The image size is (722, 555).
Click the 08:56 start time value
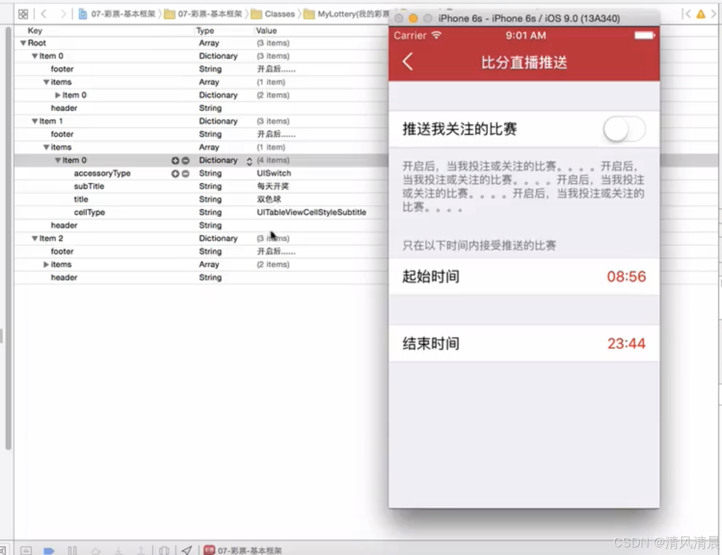click(x=626, y=277)
